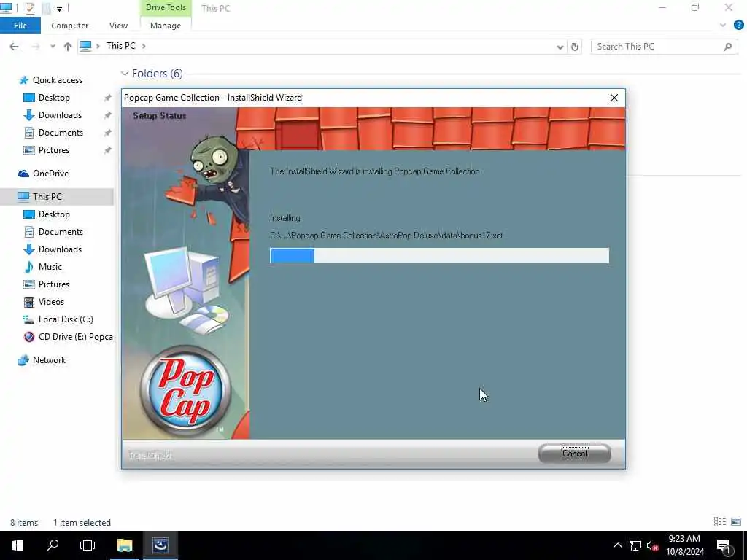Image resolution: width=747 pixels, height=560 pixels.
Task: Expand the address bar history dropdown
Action: [560, 47]
